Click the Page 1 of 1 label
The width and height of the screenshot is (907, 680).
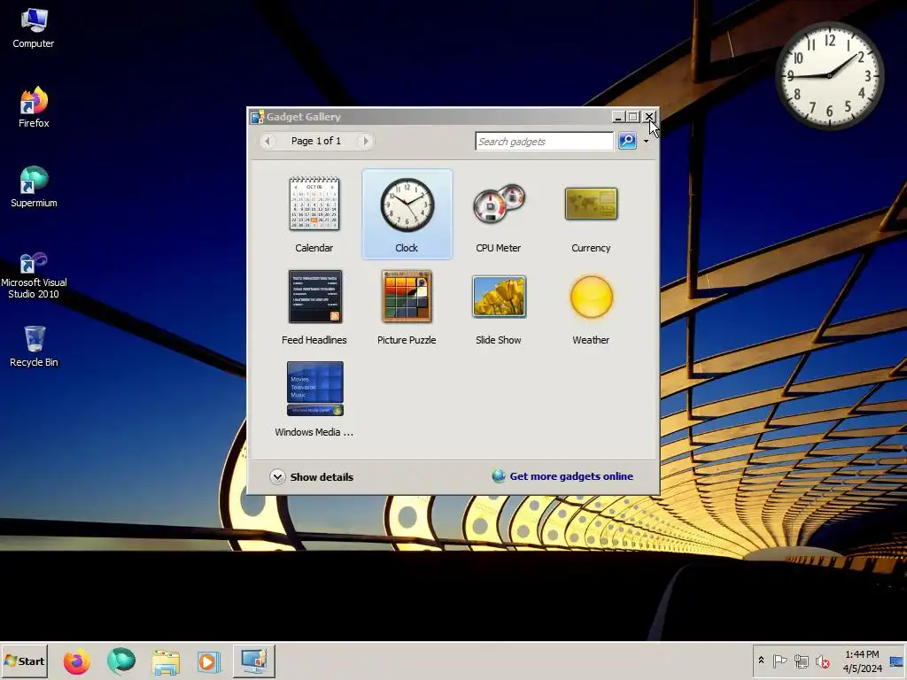click(x=316, y=141)
